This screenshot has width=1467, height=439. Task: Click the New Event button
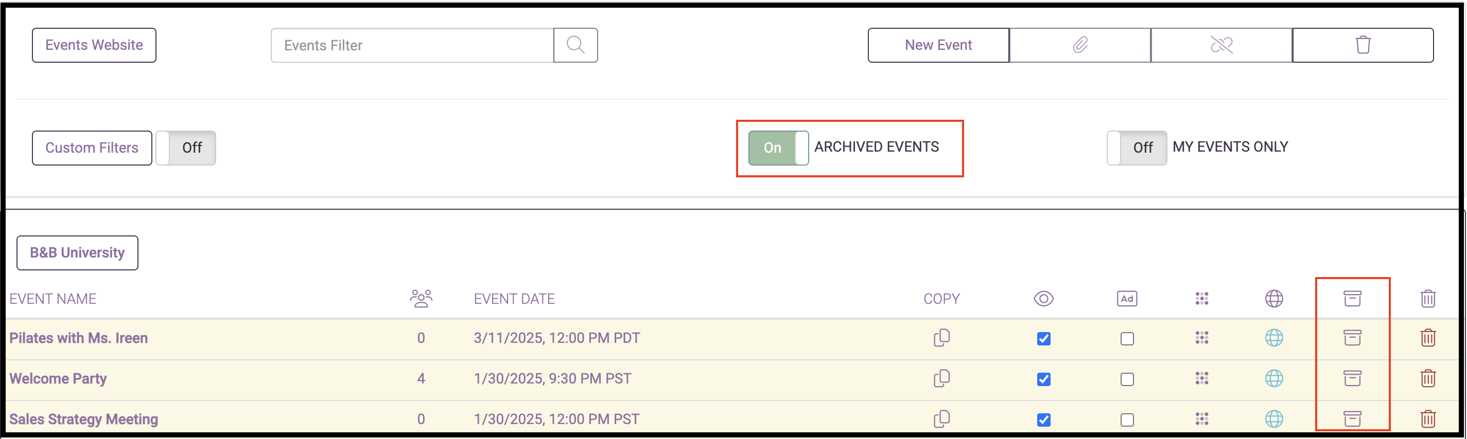(x=938, y=45)
